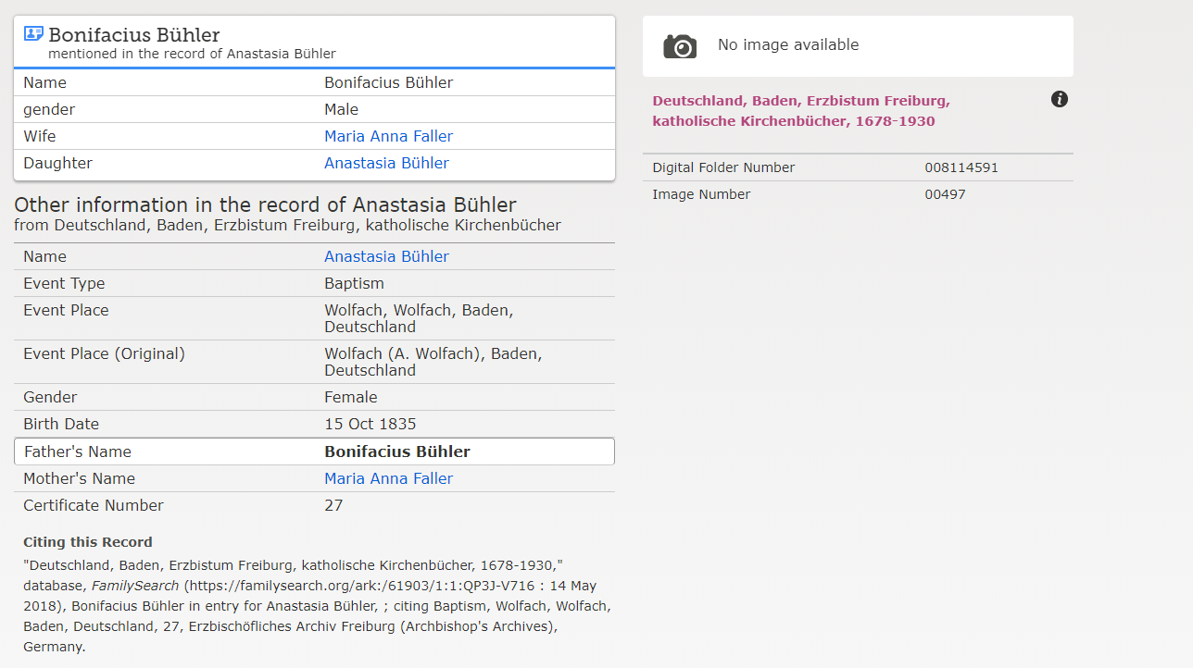1193x668 pixels.
Task: Click the 'No image available' text
Action: click(x=788, y=44)
